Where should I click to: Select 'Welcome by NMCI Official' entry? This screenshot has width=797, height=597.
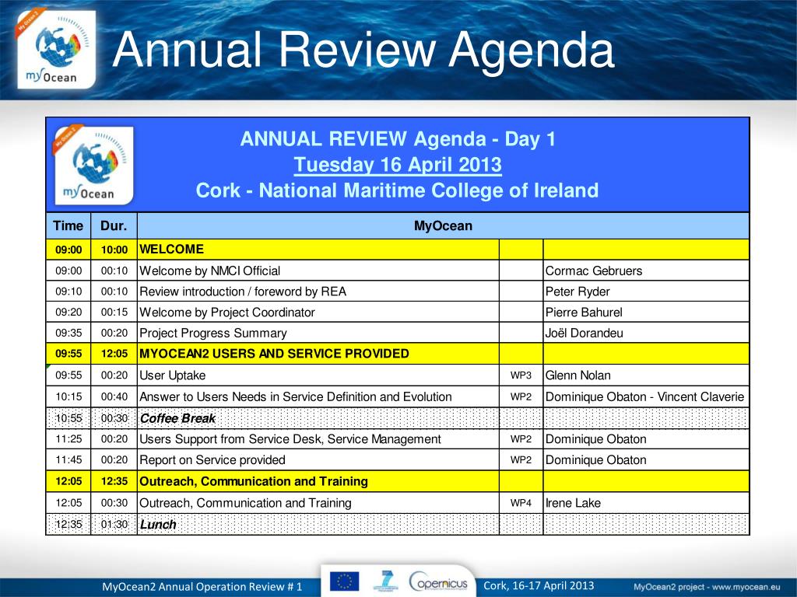209,271
